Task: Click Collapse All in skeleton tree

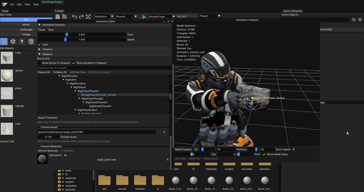Action: tap(60, 72)
